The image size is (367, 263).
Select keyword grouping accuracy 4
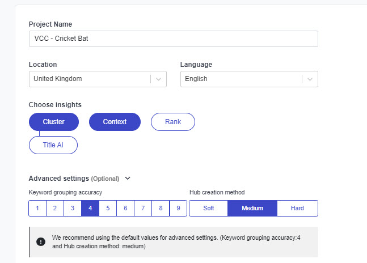pos(90,209)
